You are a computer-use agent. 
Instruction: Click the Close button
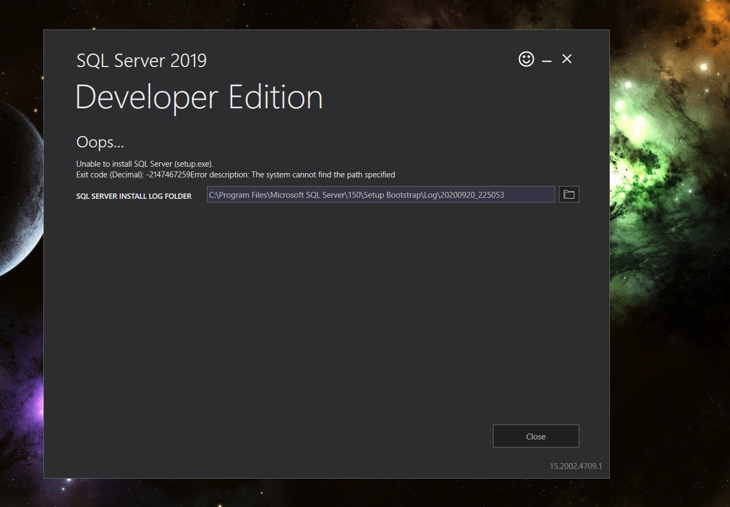click(536, 436)
